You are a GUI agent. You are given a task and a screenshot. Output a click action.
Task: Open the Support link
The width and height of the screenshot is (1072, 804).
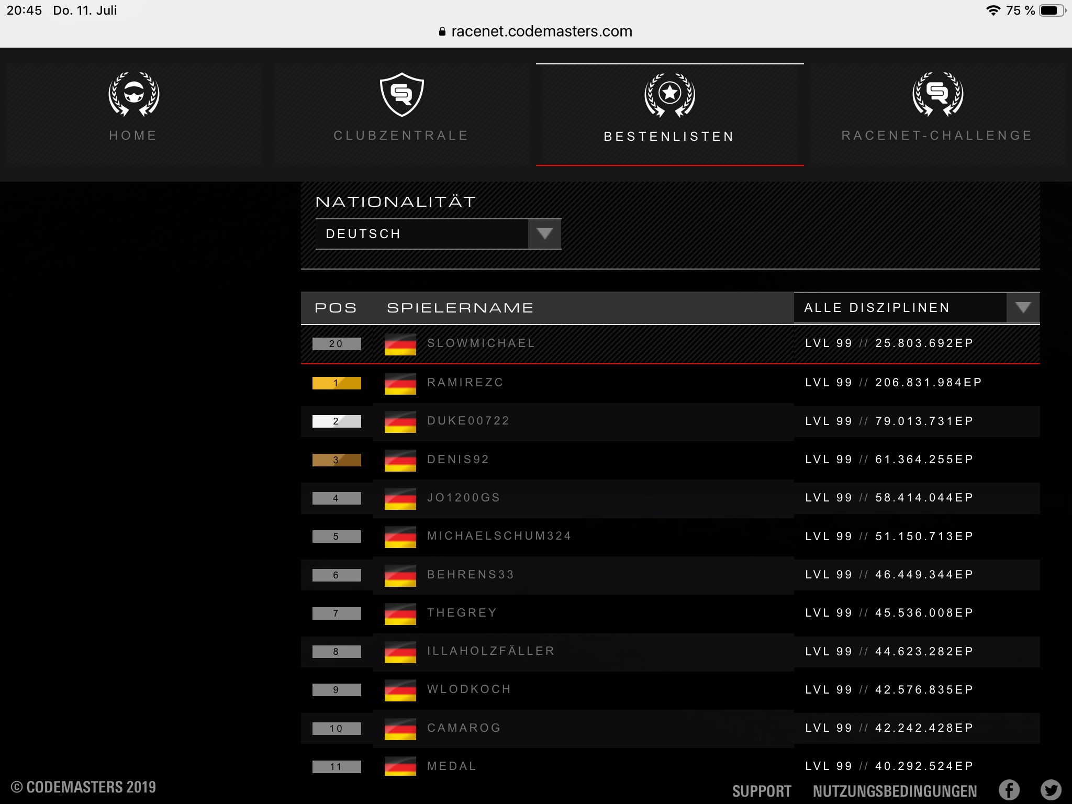tap(761, 791)
